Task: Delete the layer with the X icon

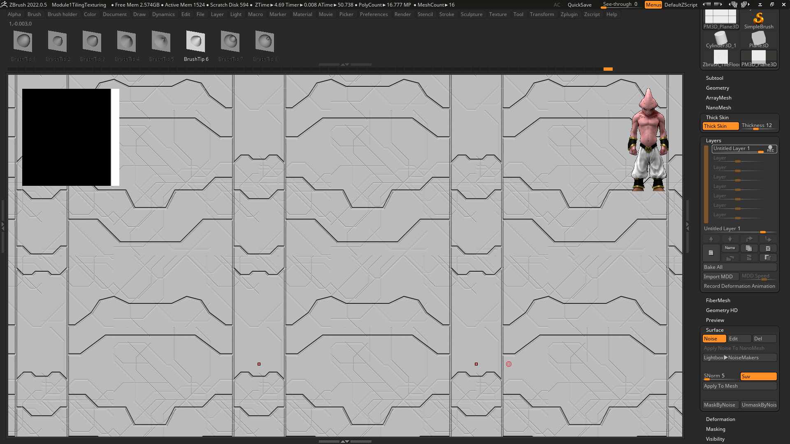Action: point(768,248)
